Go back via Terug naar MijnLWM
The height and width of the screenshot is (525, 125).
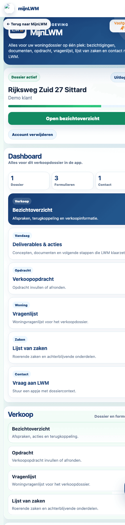(x=27, y=24)
